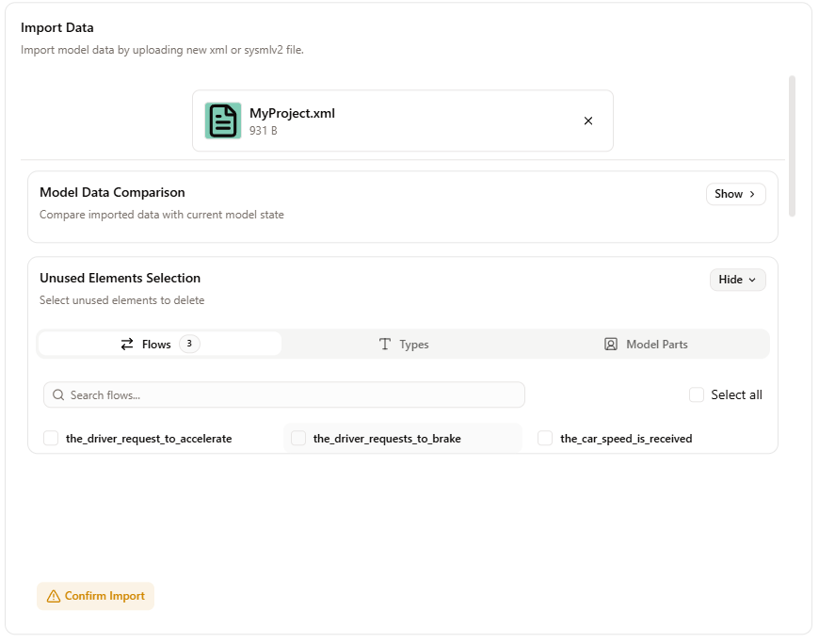Click the magnifier icon in flows search
The height and width of the screenshot is (643, 819).
(x=59, y=395)
